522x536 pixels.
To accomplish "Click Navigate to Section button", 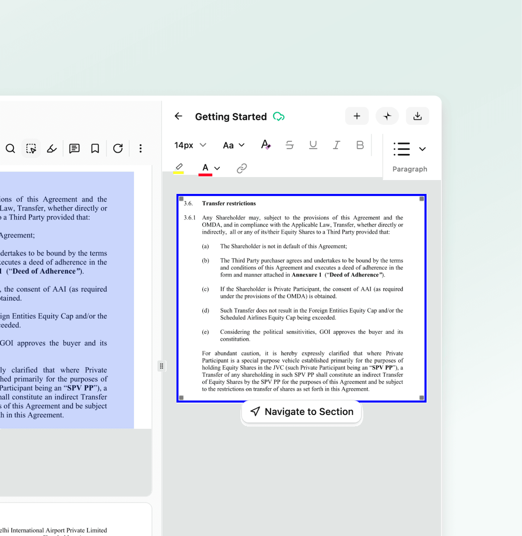I will coord(302,412).
